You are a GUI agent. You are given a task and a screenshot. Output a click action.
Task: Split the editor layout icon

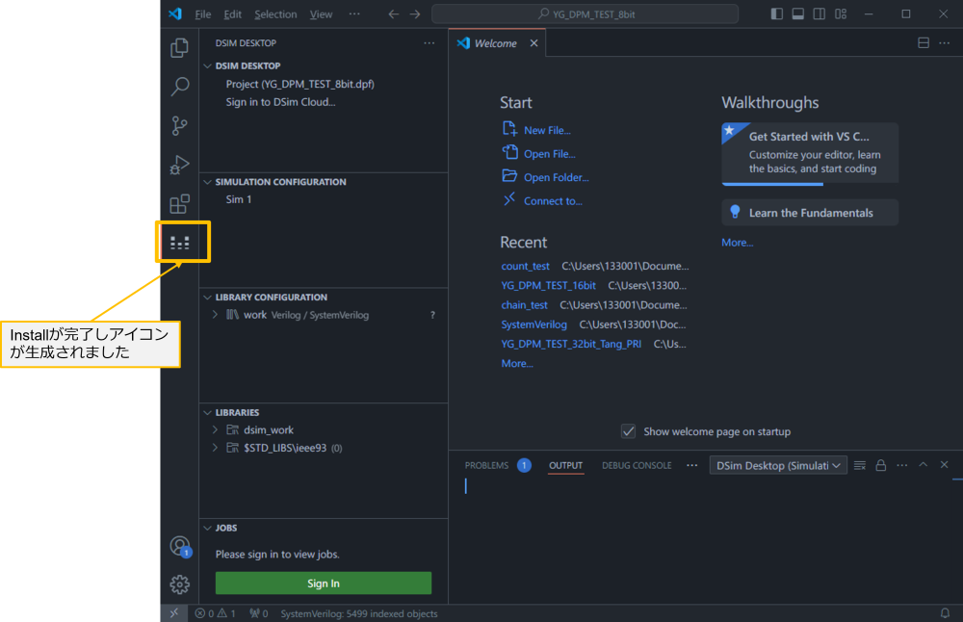tap(924, 43)
